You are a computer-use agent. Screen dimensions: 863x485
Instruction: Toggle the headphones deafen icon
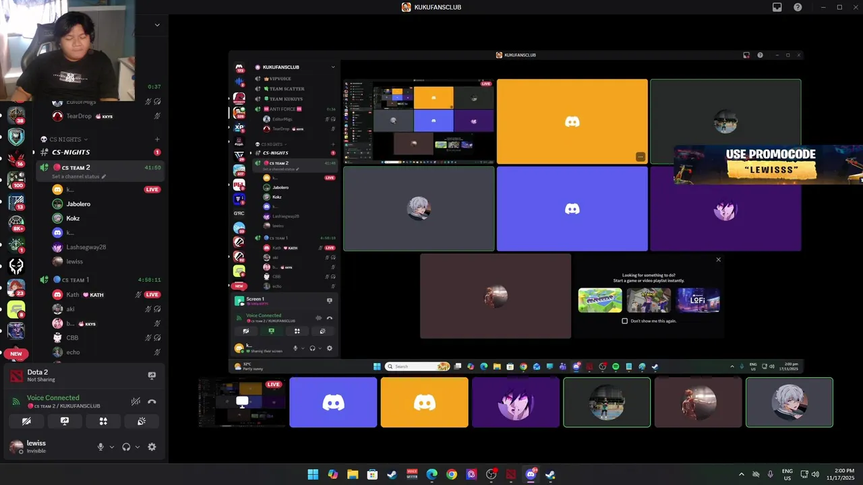coord(126,447)
